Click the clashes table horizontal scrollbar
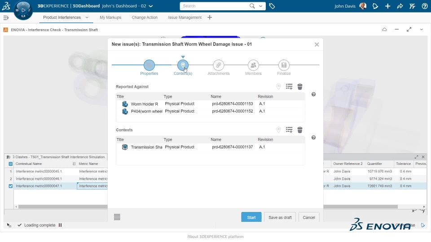431x242 pixels. 208,207
